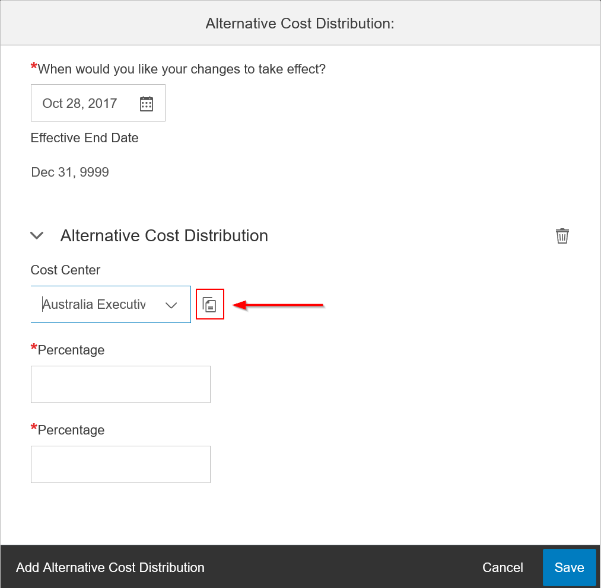Click the Australia Executive cost center field
Viewport: 601px width, 588px height.
pyautogui.click(x=111, y=305)
